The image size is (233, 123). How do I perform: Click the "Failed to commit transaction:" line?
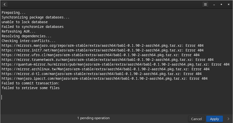[30, 83]
